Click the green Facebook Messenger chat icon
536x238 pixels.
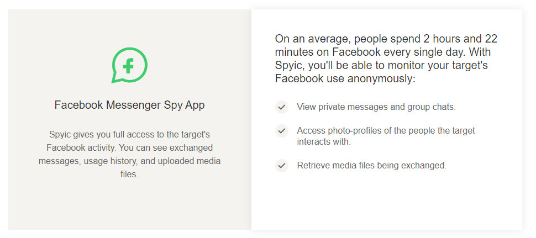[129, 65]
